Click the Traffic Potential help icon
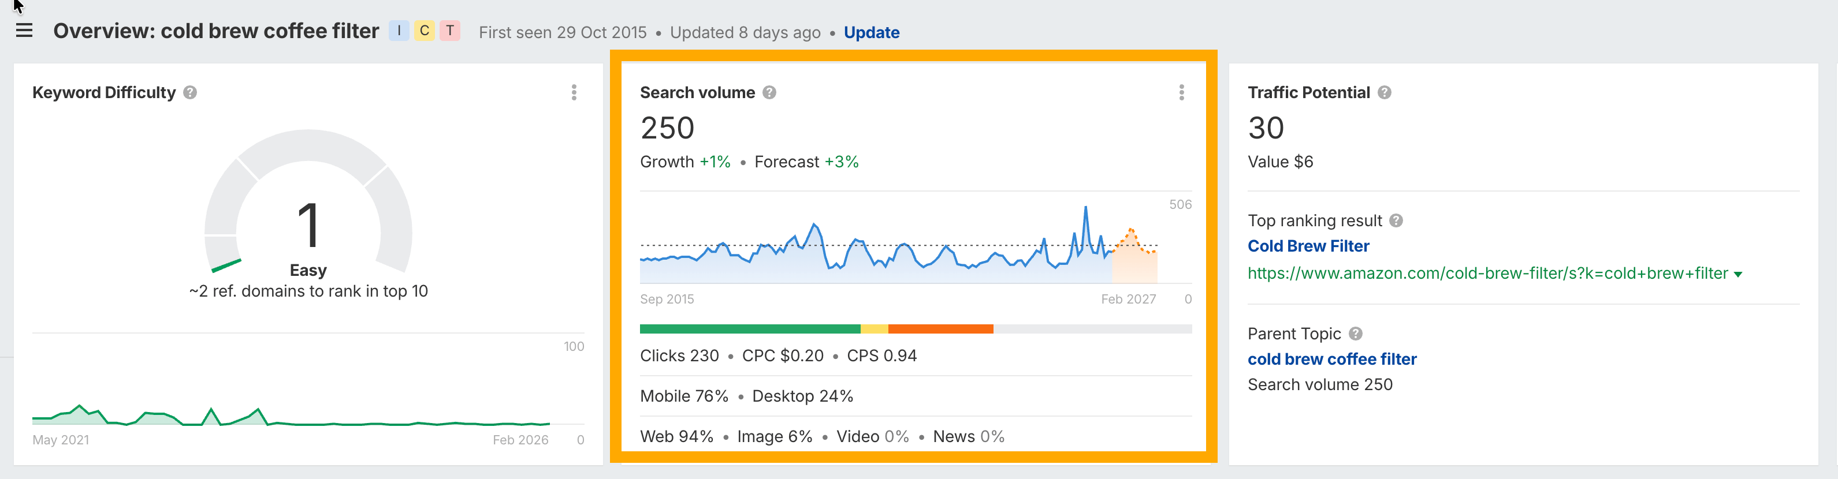This screenshot has width=1838, height=479. point(1384,93)
